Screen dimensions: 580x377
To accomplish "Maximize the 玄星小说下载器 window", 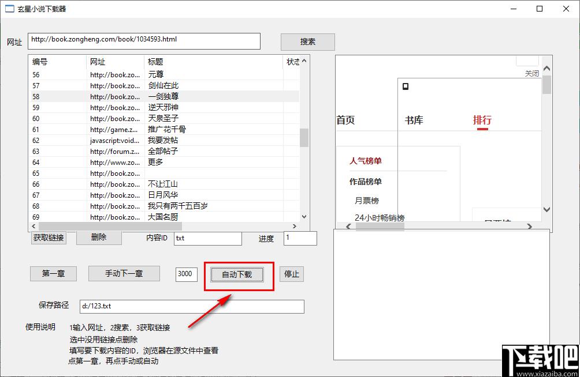I will (x=540, y=9).
